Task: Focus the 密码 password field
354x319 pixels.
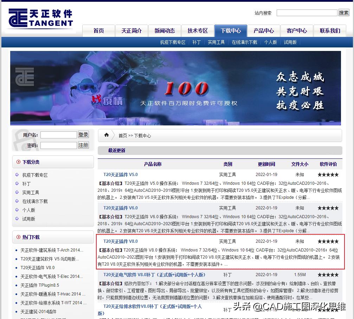Action: pos(59,145)
